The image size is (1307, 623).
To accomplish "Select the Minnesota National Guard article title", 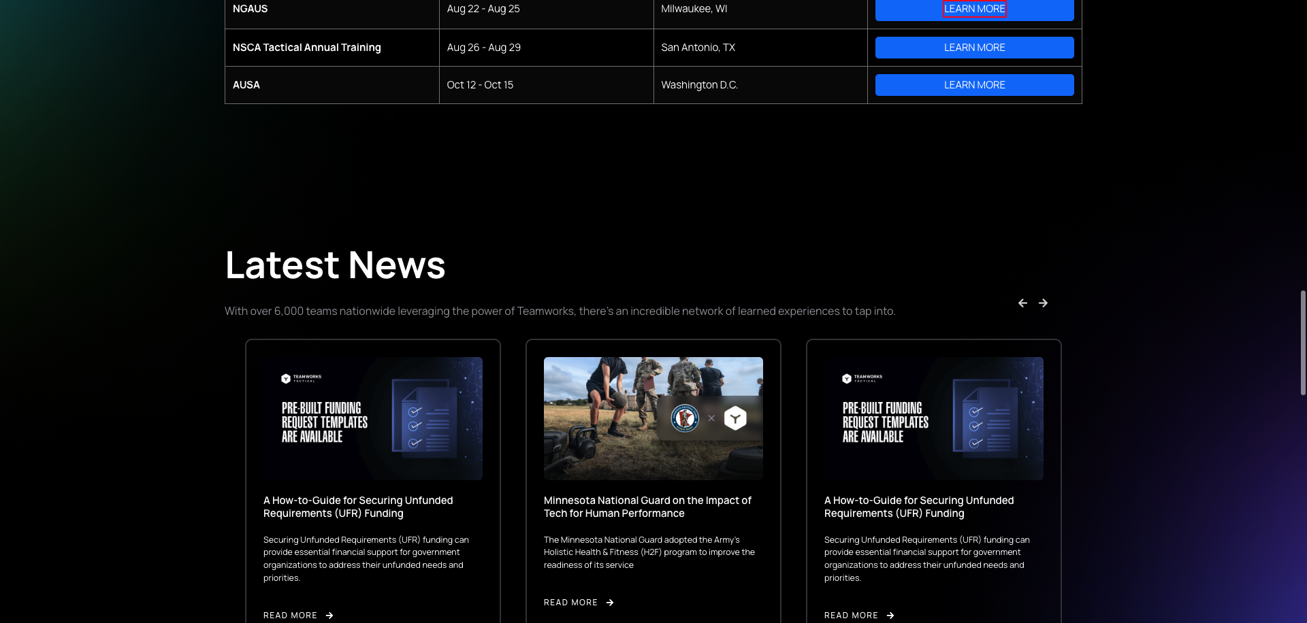I will click(x=647, y=507).
